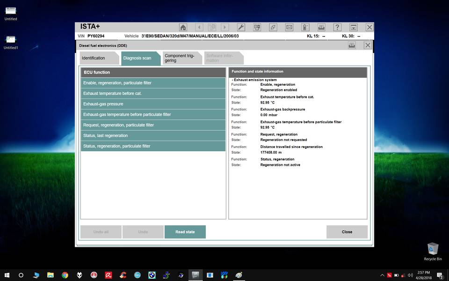Click the battery status icon in toolbar

(305, 27)
